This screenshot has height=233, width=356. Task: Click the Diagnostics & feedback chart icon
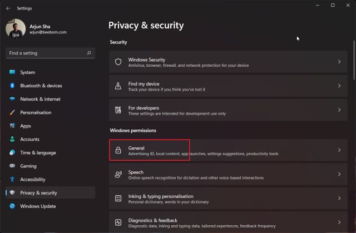pos(118,222)
